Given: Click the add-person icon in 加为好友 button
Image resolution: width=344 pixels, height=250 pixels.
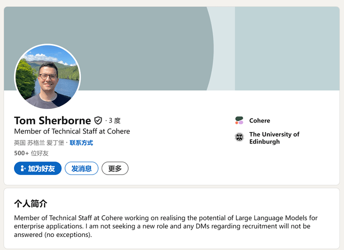Looking at the screenshot, I should click(23, 168).
